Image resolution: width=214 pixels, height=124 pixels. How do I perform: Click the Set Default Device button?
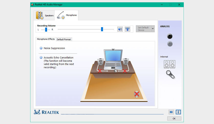(143, 29)
